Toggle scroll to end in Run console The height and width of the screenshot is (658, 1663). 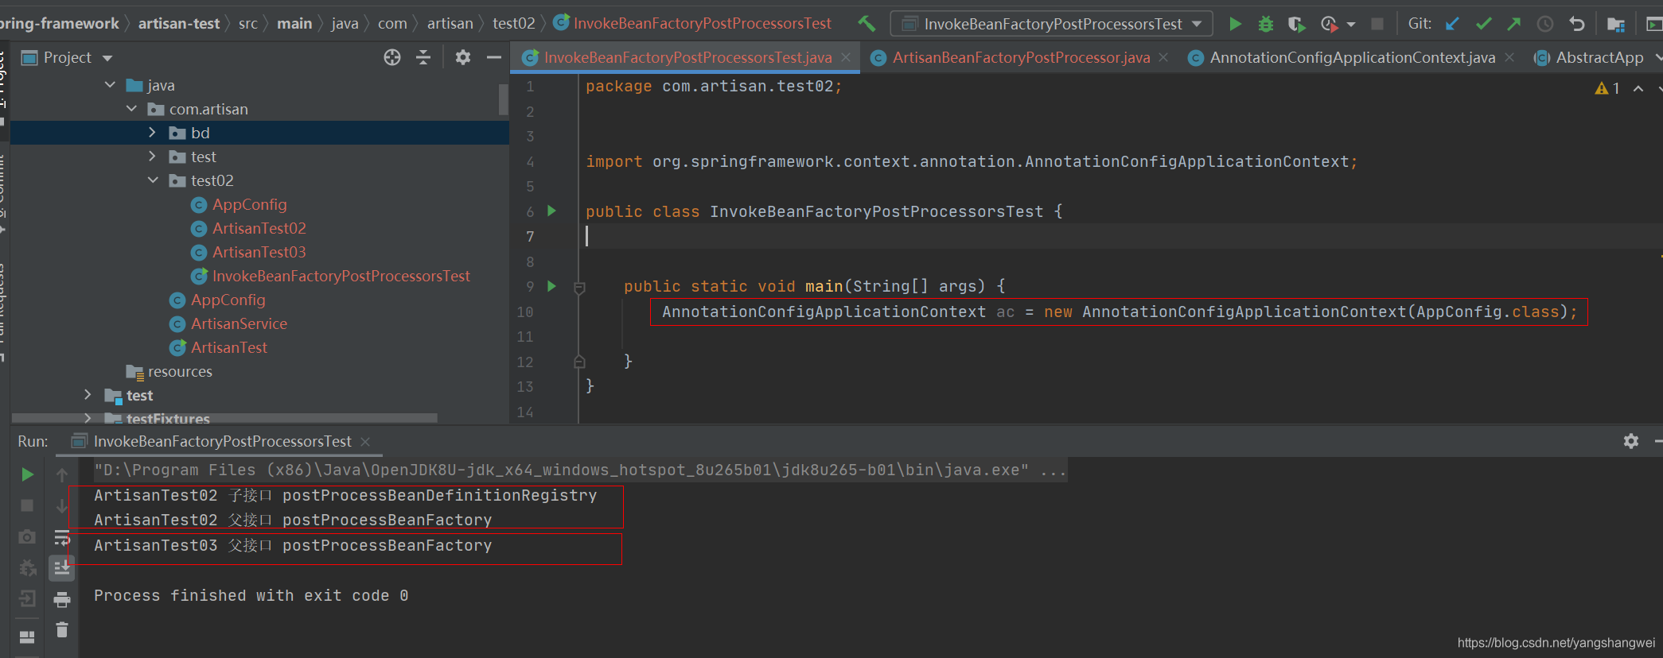point(62,567)
